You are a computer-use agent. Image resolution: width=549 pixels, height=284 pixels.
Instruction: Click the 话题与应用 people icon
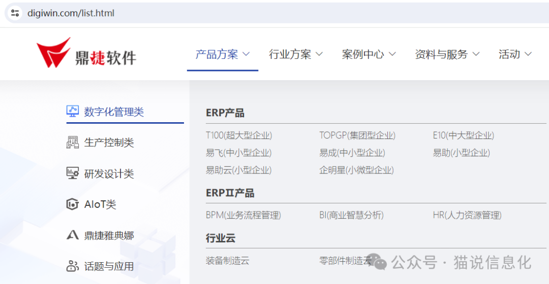click(73, 266)
